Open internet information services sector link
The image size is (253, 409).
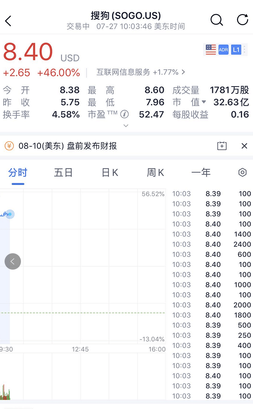pos(141,72)
